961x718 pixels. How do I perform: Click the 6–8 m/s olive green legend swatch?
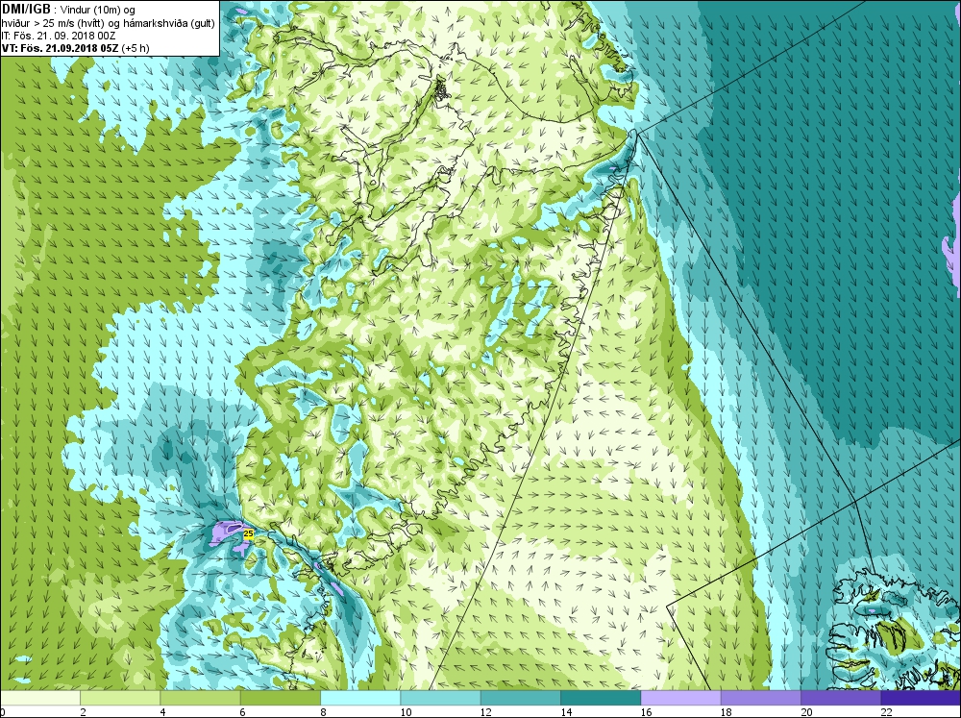click(281, 698)
